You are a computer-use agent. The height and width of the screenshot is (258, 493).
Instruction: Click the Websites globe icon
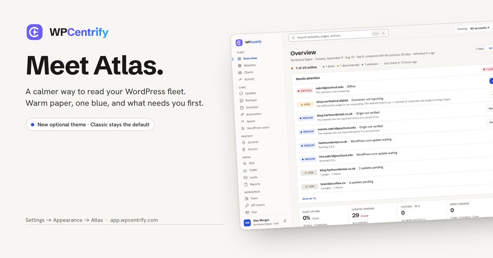pyautogui.click(x=240, y=65)
